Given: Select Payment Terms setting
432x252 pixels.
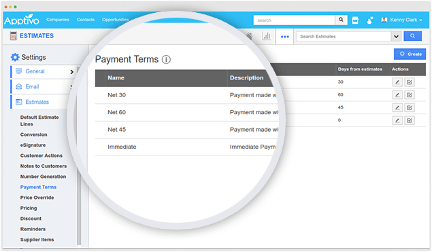Looking at the screenshot, I should click(x=38, y=187).
